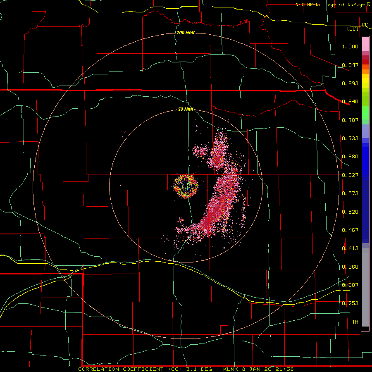Click the 0.893 color scale value
The image size is (372, 372).
tap(350, 83)
